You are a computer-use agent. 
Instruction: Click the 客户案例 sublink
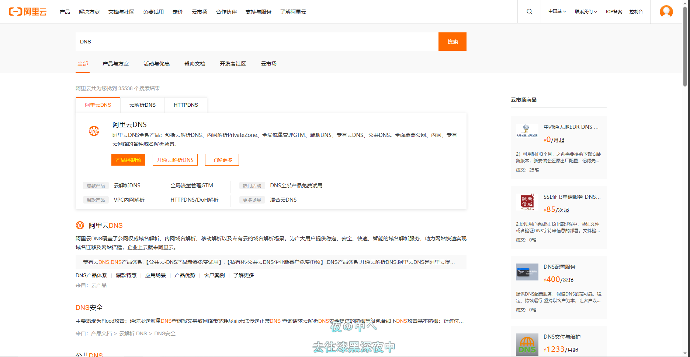pyautogui.click(x=214, y=275)
